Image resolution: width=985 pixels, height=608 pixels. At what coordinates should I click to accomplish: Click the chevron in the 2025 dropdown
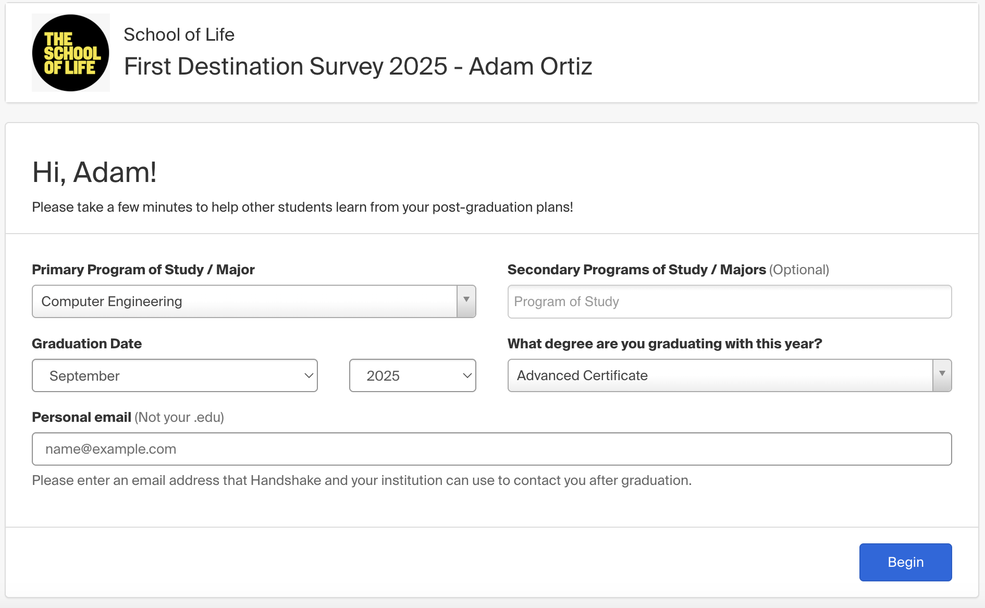pyautogui.click(x=467, y=375)
